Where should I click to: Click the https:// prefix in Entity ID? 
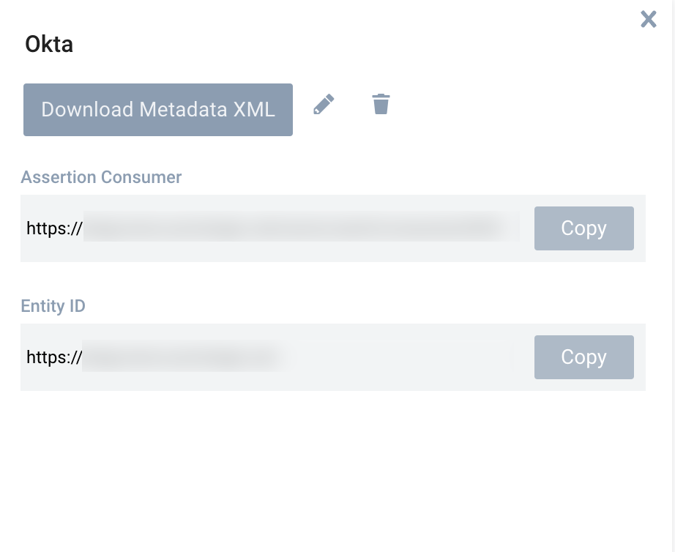[x=54, y=357]
